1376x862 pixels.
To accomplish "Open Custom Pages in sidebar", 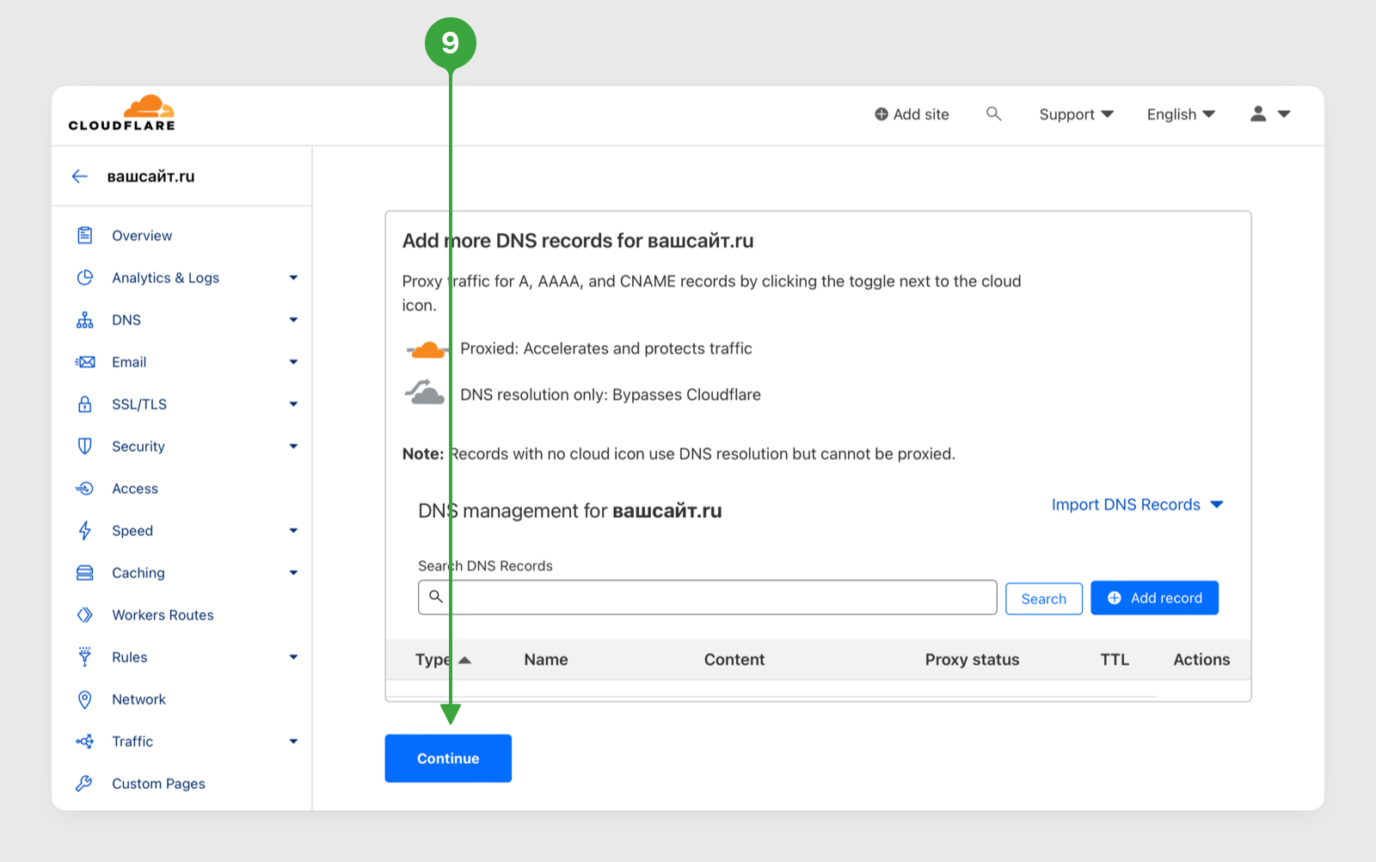I will click(158, 784).
